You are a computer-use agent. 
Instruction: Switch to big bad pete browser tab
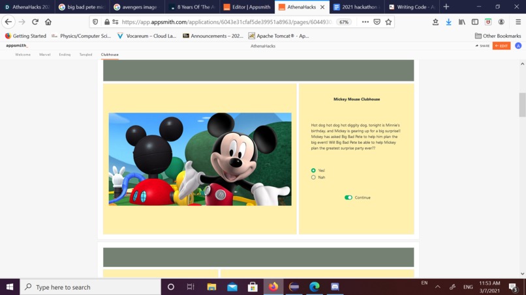click(82, 7)
